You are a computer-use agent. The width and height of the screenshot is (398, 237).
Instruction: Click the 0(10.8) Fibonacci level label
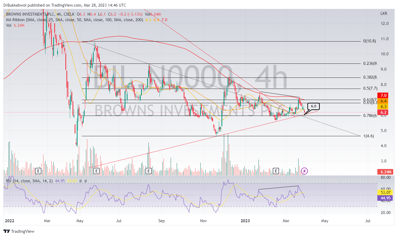coord(369,41)
